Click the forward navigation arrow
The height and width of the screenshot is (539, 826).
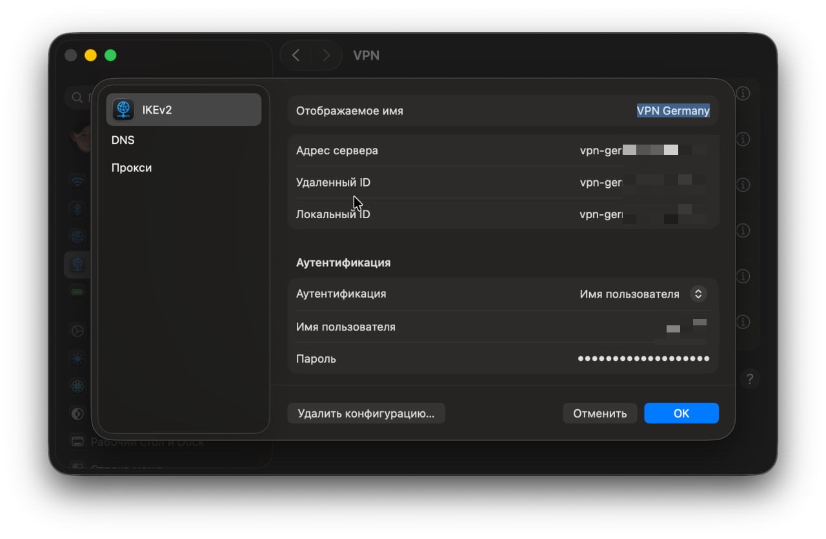point(327,55)
